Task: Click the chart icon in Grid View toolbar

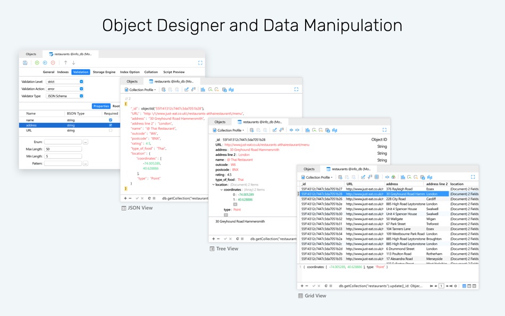Action: [x=403, y=177]
